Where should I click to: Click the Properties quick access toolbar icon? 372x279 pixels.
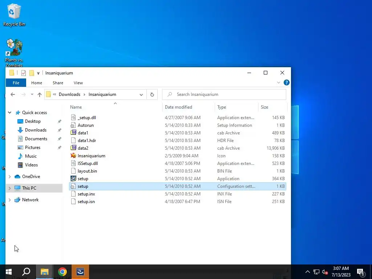pyautogui.click(x=24, y=73)
